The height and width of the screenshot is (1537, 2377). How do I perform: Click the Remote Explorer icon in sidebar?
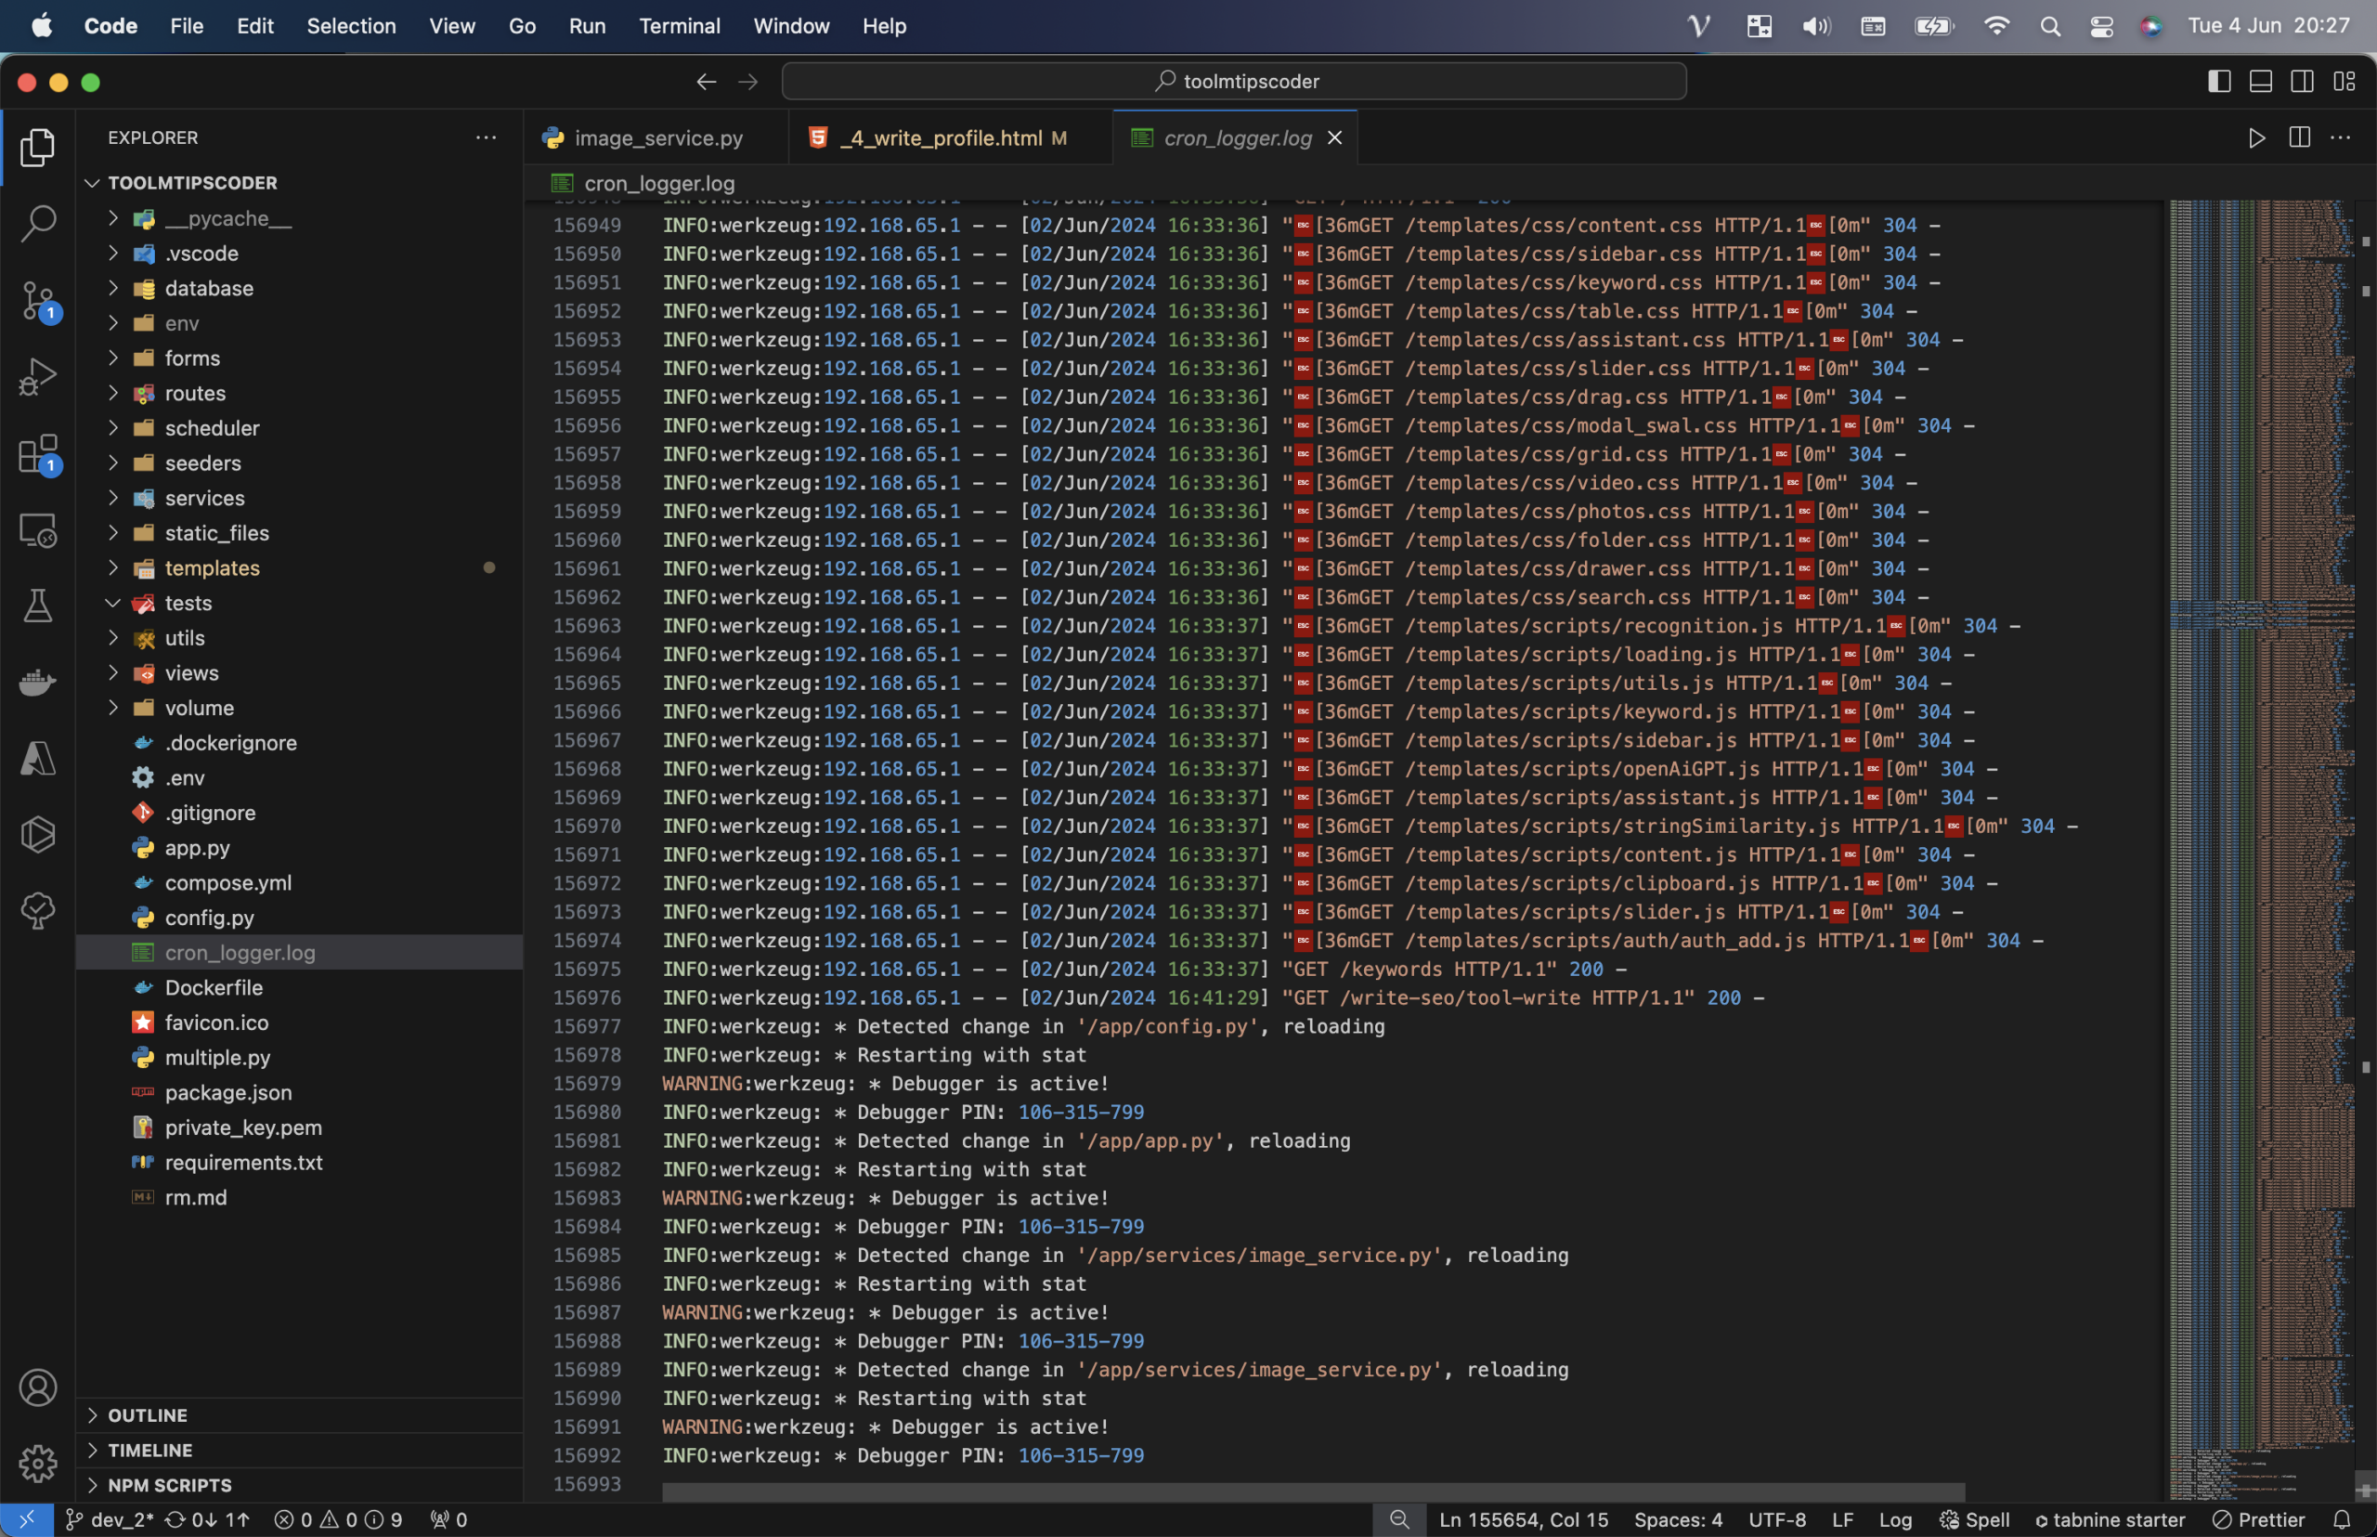pyautogui.click(x=38, y=530)
